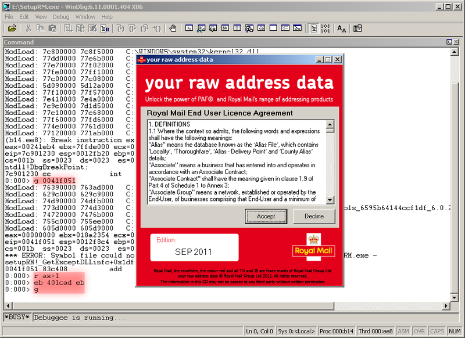
Task: Click the Copy toolbar icon
Action: coord(40,28)
